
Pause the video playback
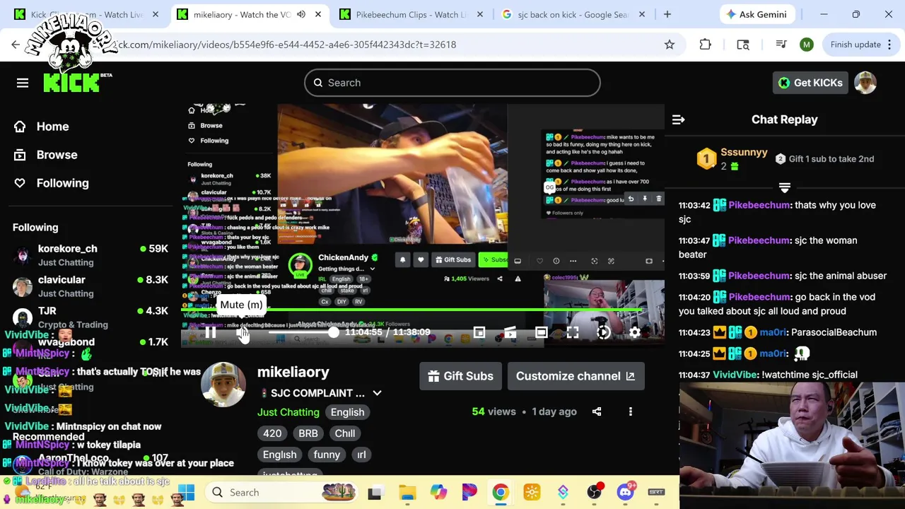(211, 332)
